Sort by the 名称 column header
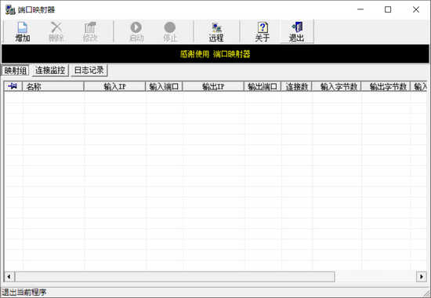The height and width of the screenshot is (298, 431). pyautogui.click(x=53, y=86)
